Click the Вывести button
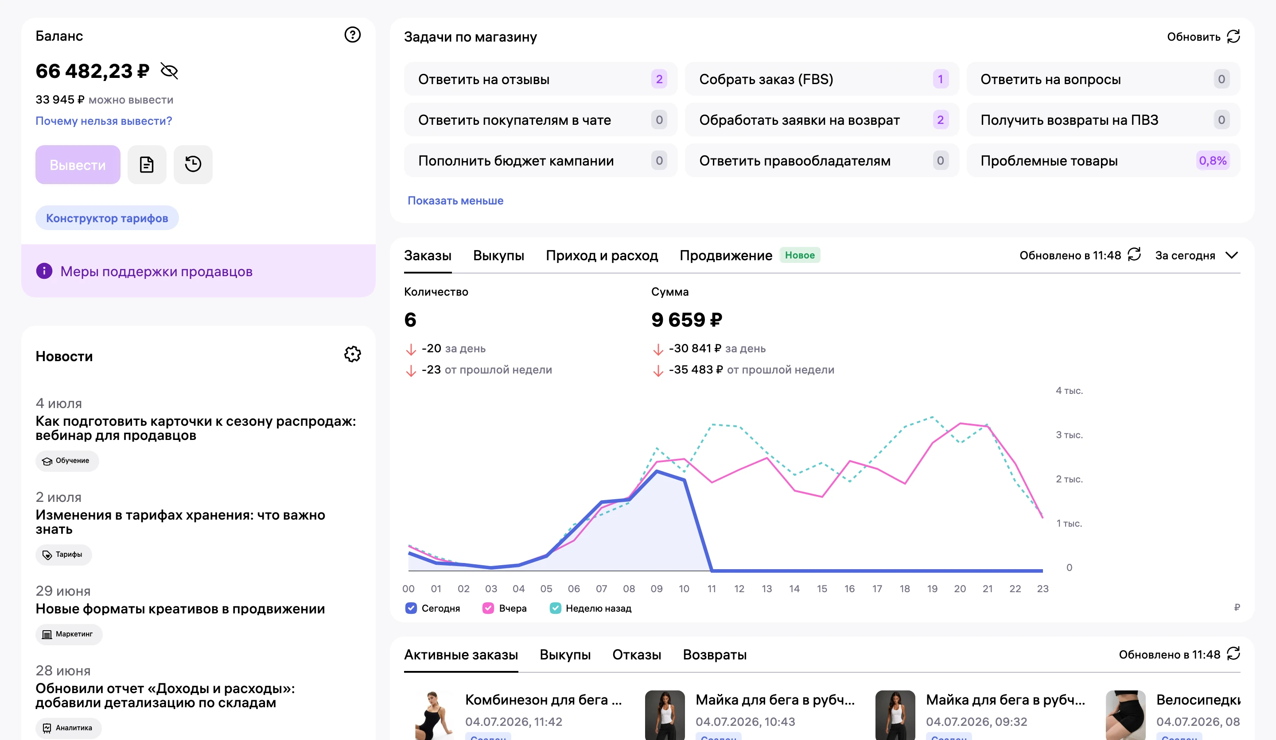Image resolution: width=1276 pixels, height=740 pixels. (x=78, y=164)
